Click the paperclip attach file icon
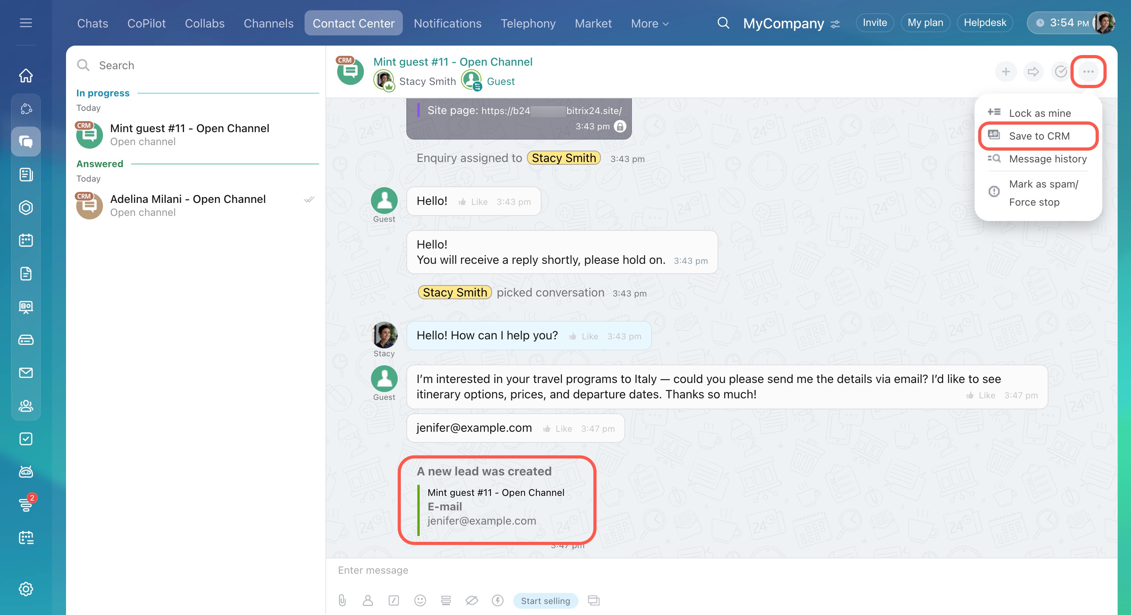Image resolution: width=1131 pixels, height=615 pixels. pyautogui.click(x=342, y=600)
